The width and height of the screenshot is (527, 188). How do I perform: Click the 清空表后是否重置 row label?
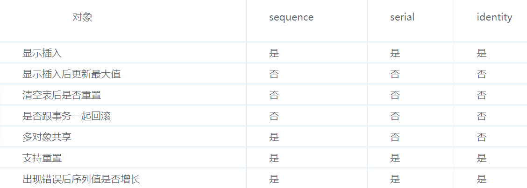[62, 95]
